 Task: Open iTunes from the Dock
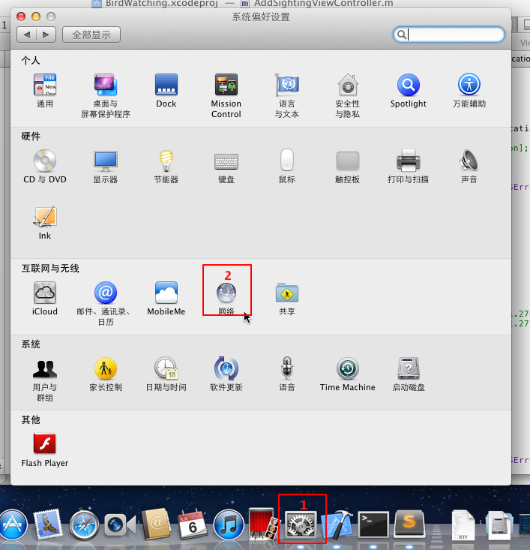(x=229, y=524)
